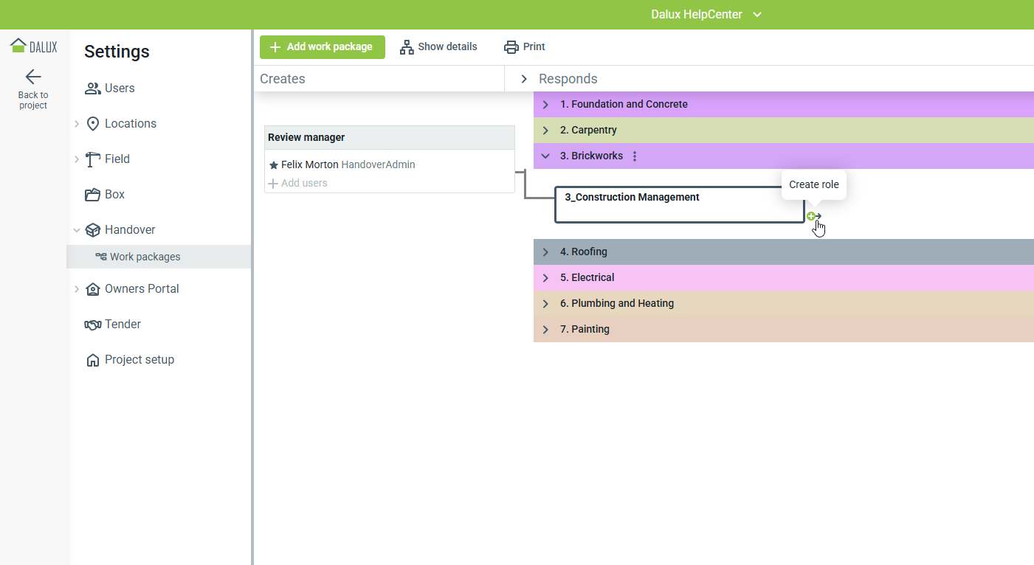Collapse the Handover settings section
This screenshot has height=565, width=1034.
(77, 230)
